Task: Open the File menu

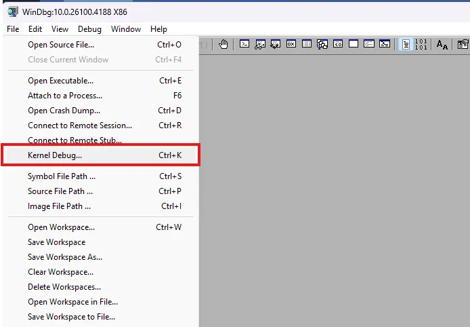Action: tap(13, 29)
